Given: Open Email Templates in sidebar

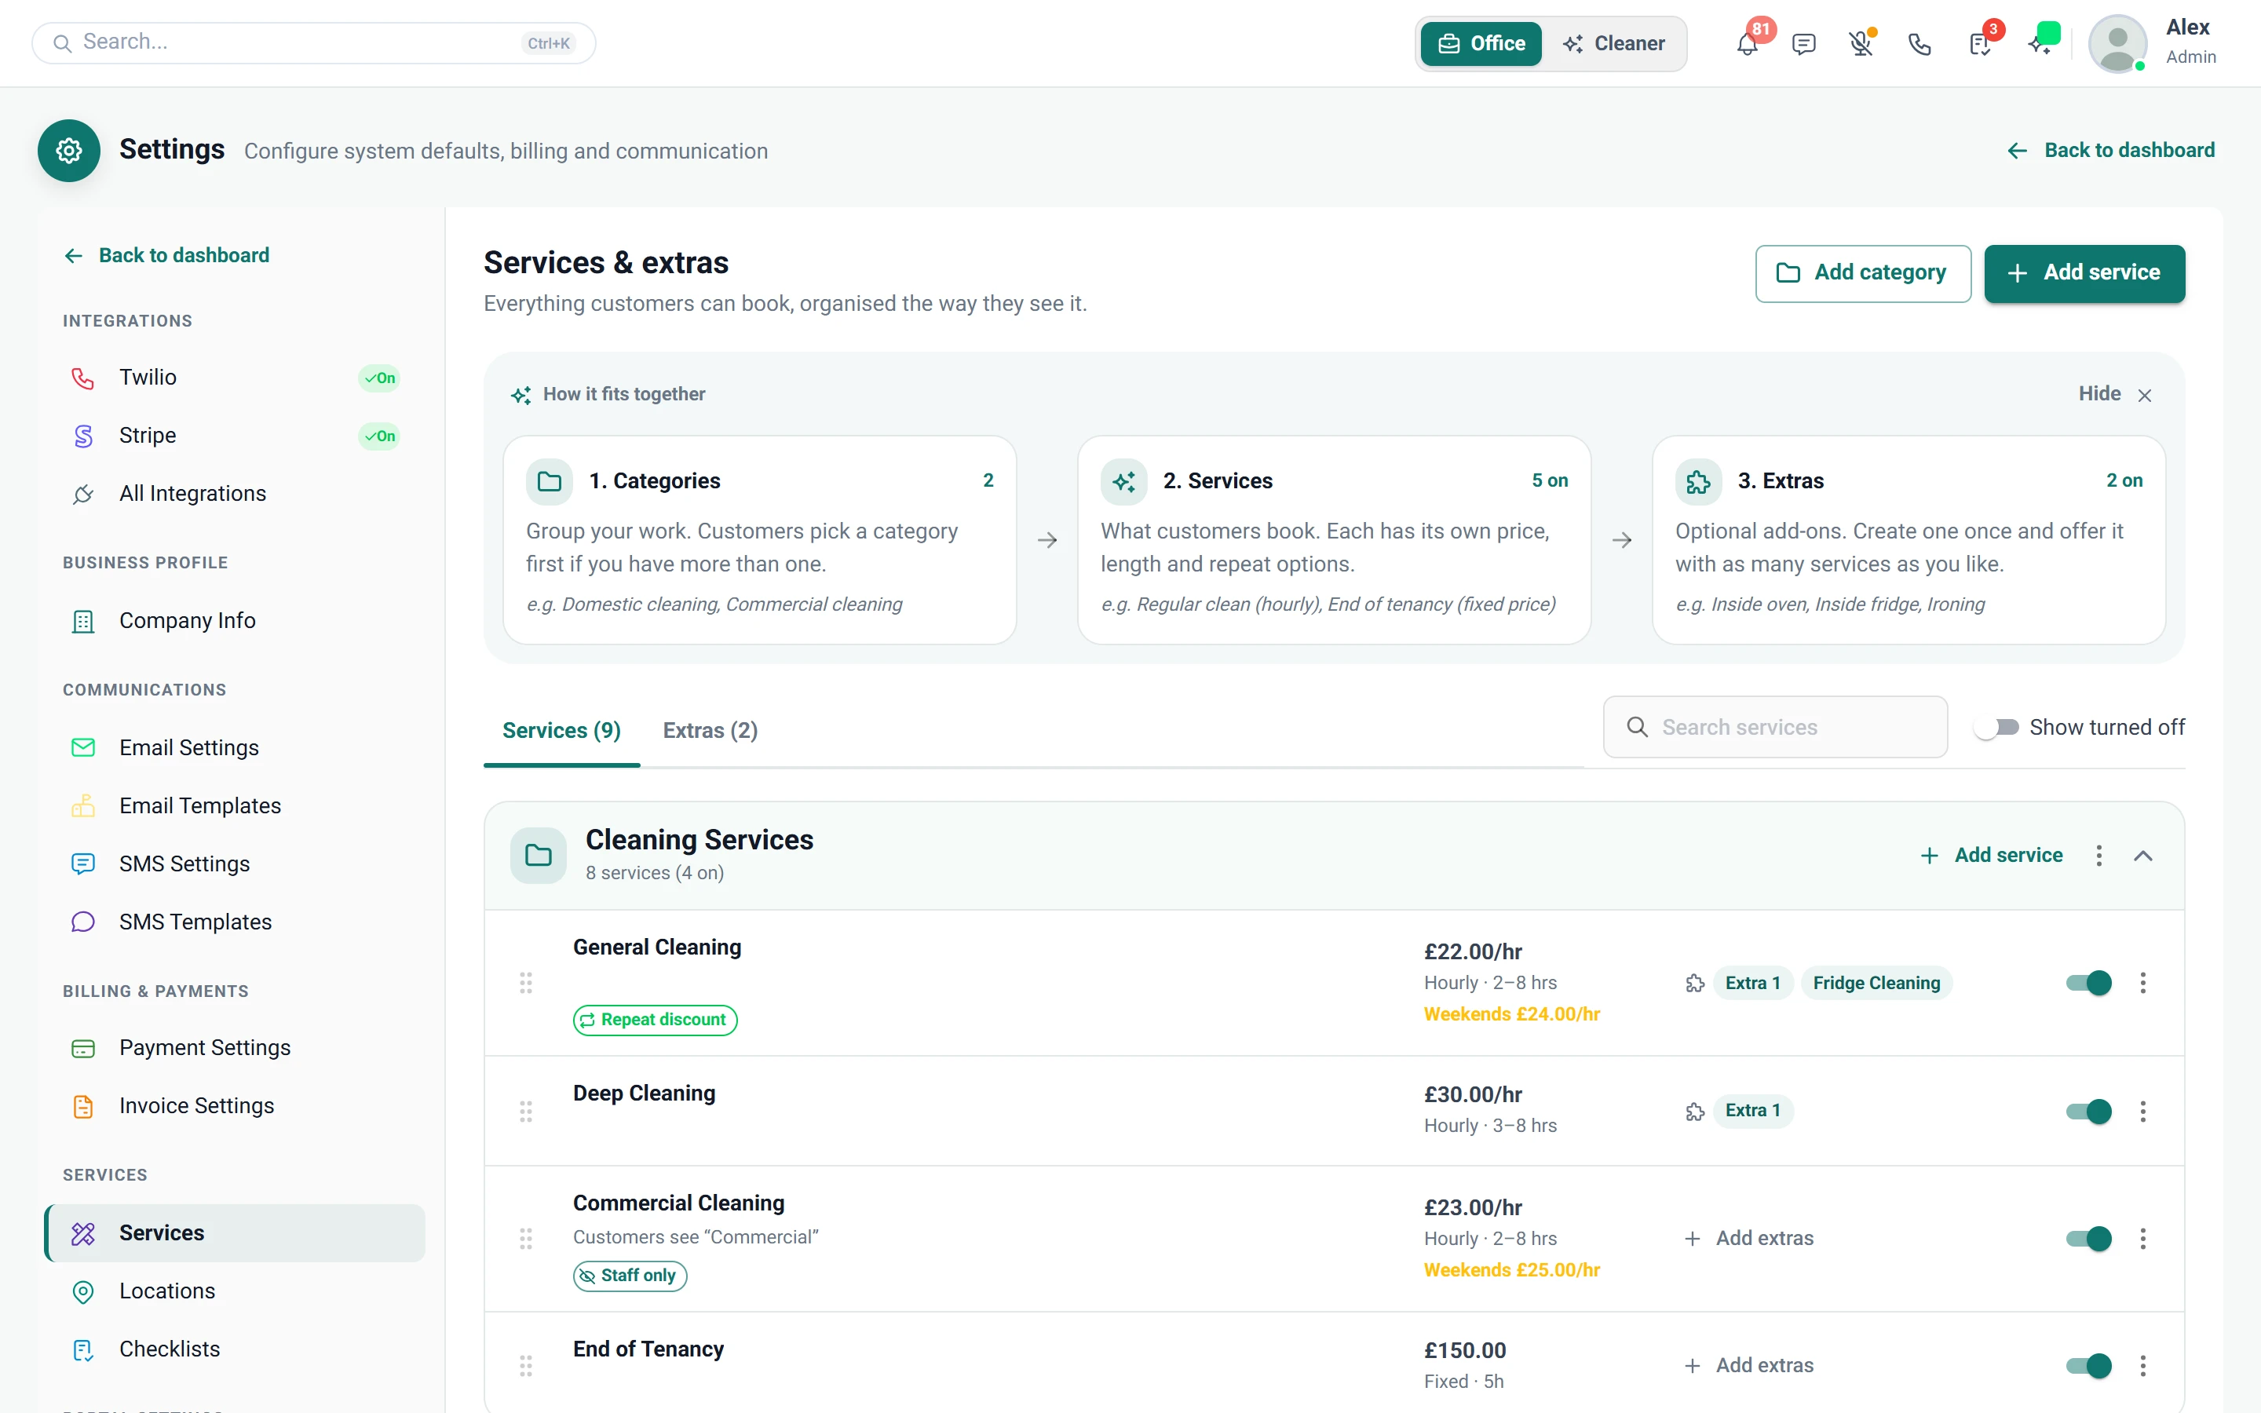Looking at the screenshot, I should (235, 805).
